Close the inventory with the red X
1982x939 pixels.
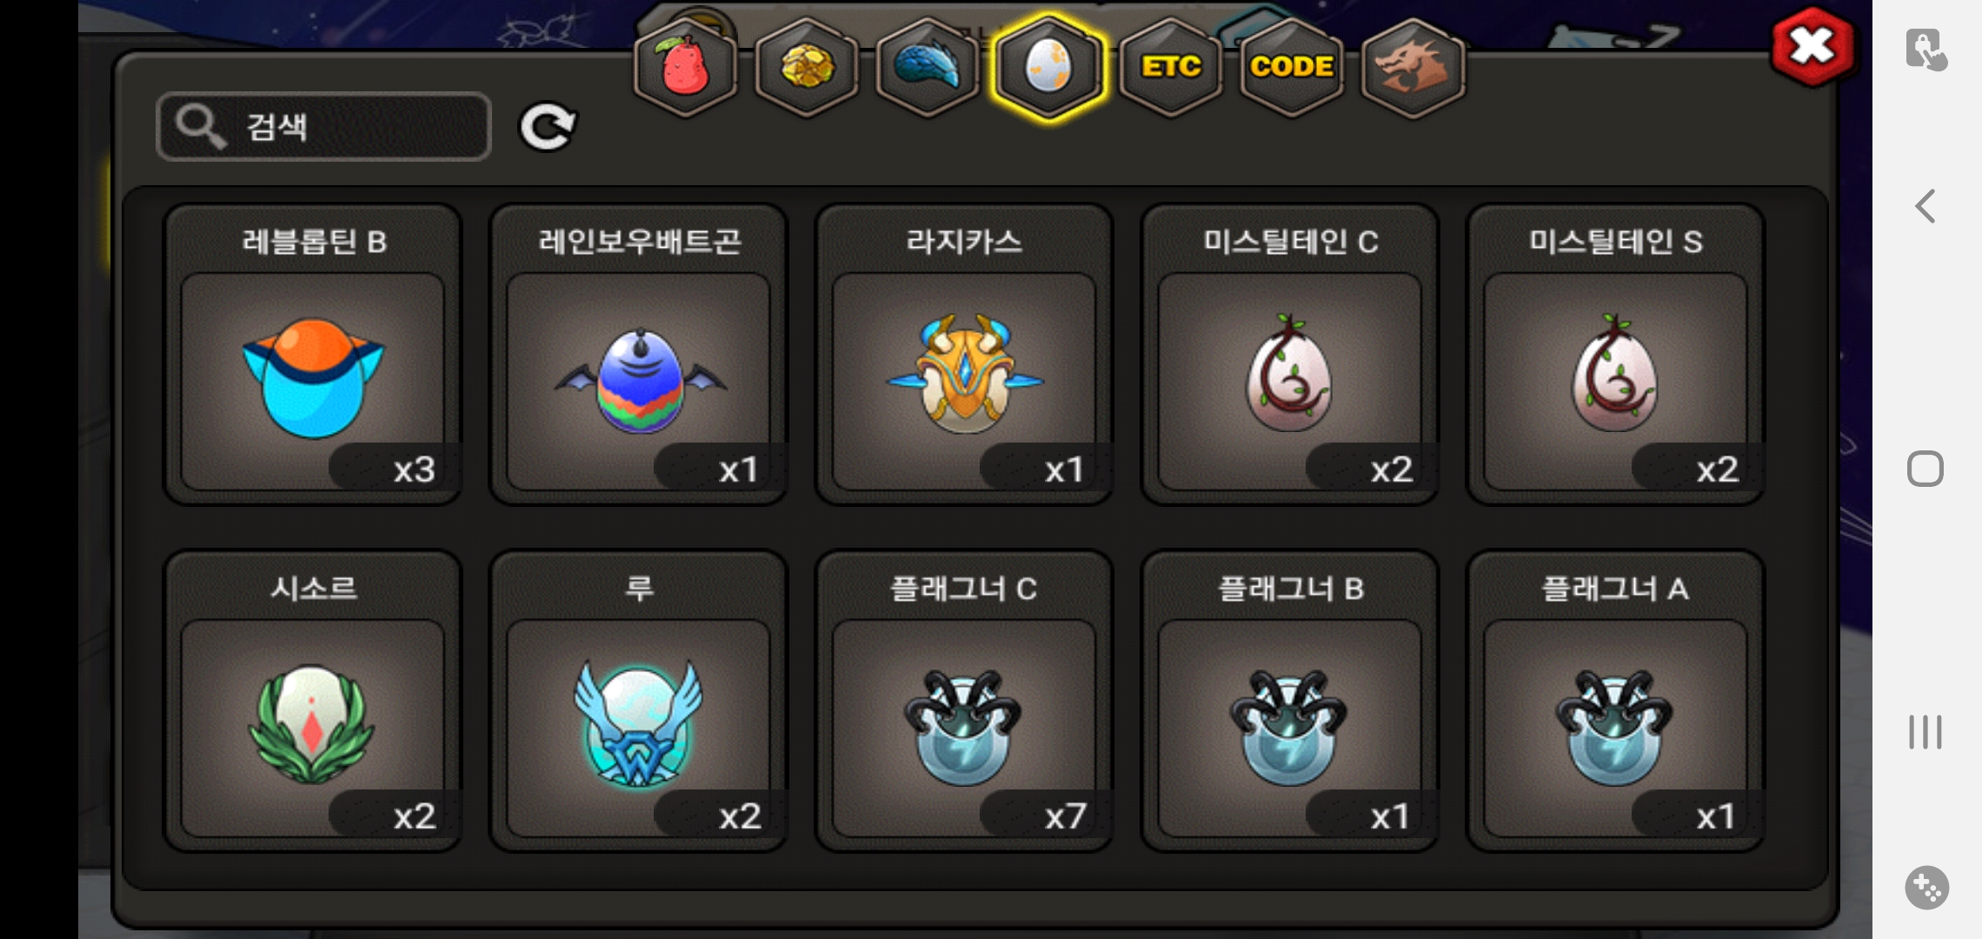click(1812, 47)
